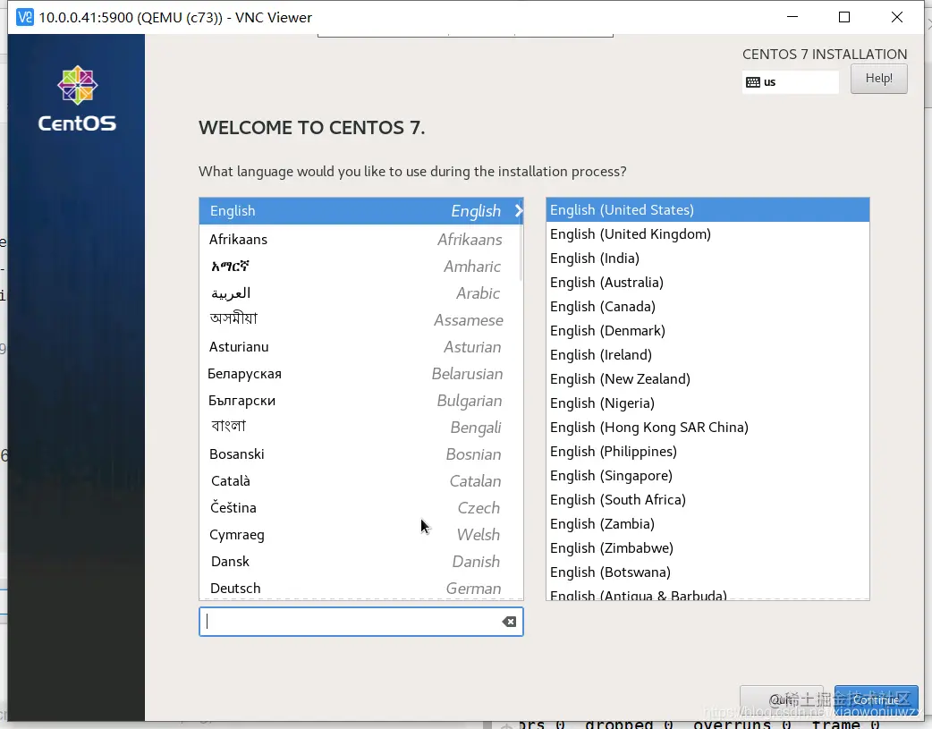Screen dimensions: 932x729
Task: Choose English (United Kingdom) locale
Action: coord(707,234)
